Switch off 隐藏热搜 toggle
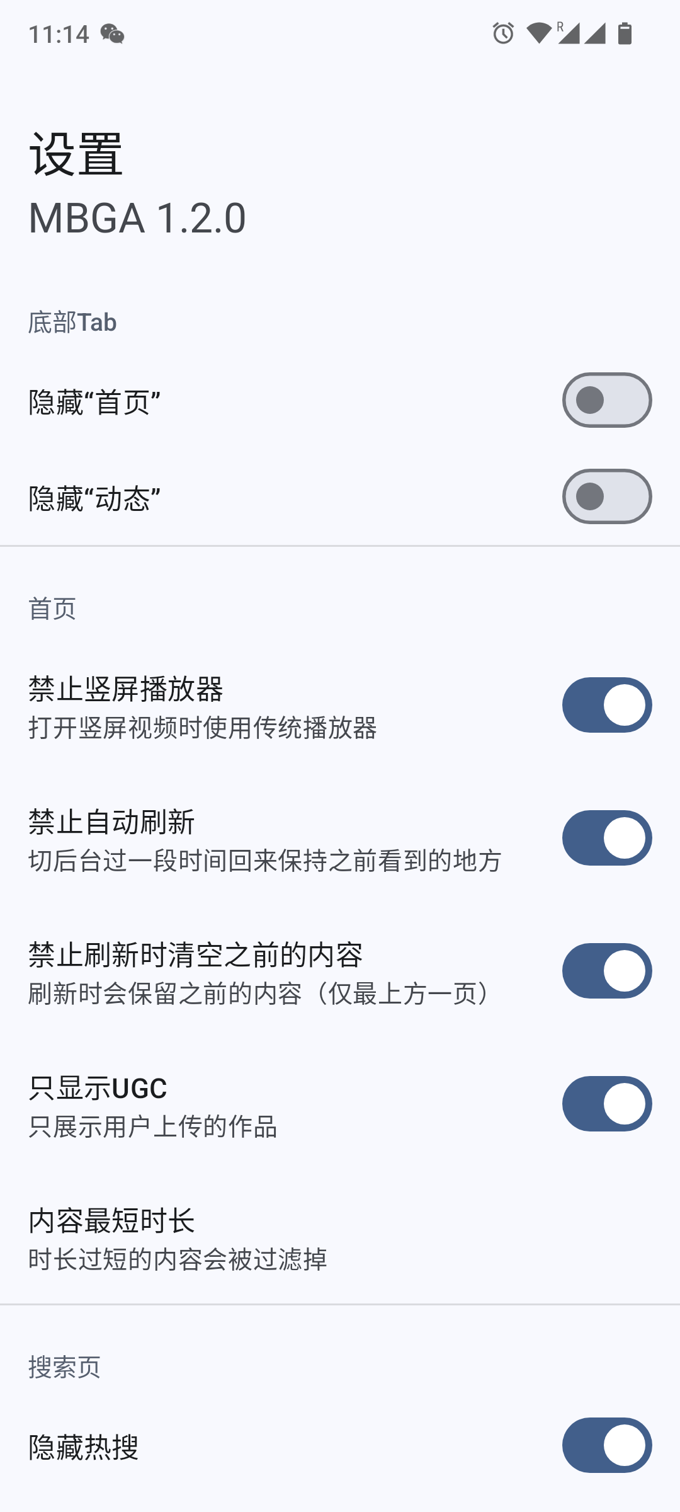The width and height of the screenshot is (680, 1512). point(606,1445)
